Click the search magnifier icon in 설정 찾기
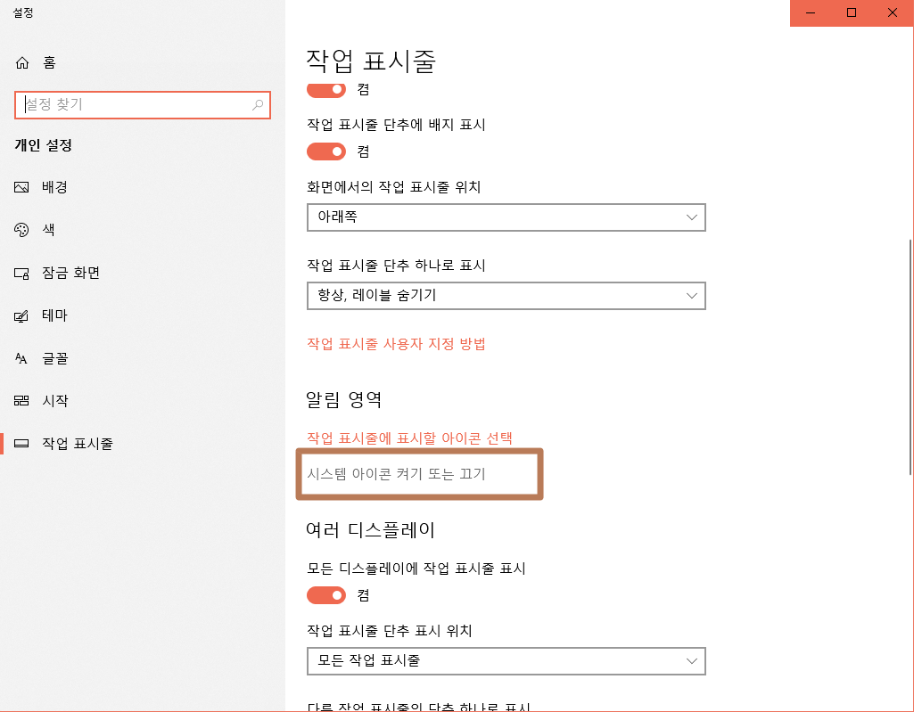This screenshot has height=712, width=914. [x=258, y=105]
